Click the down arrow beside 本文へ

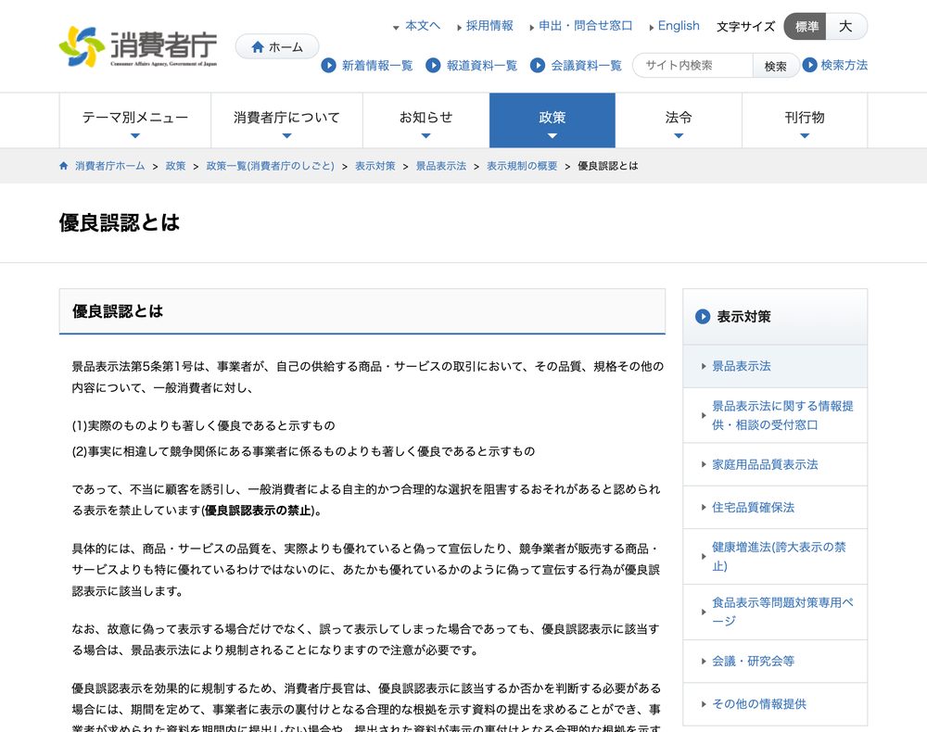(x=396, y=27)
